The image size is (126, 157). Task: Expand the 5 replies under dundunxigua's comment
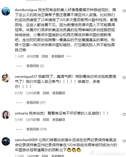35,66
